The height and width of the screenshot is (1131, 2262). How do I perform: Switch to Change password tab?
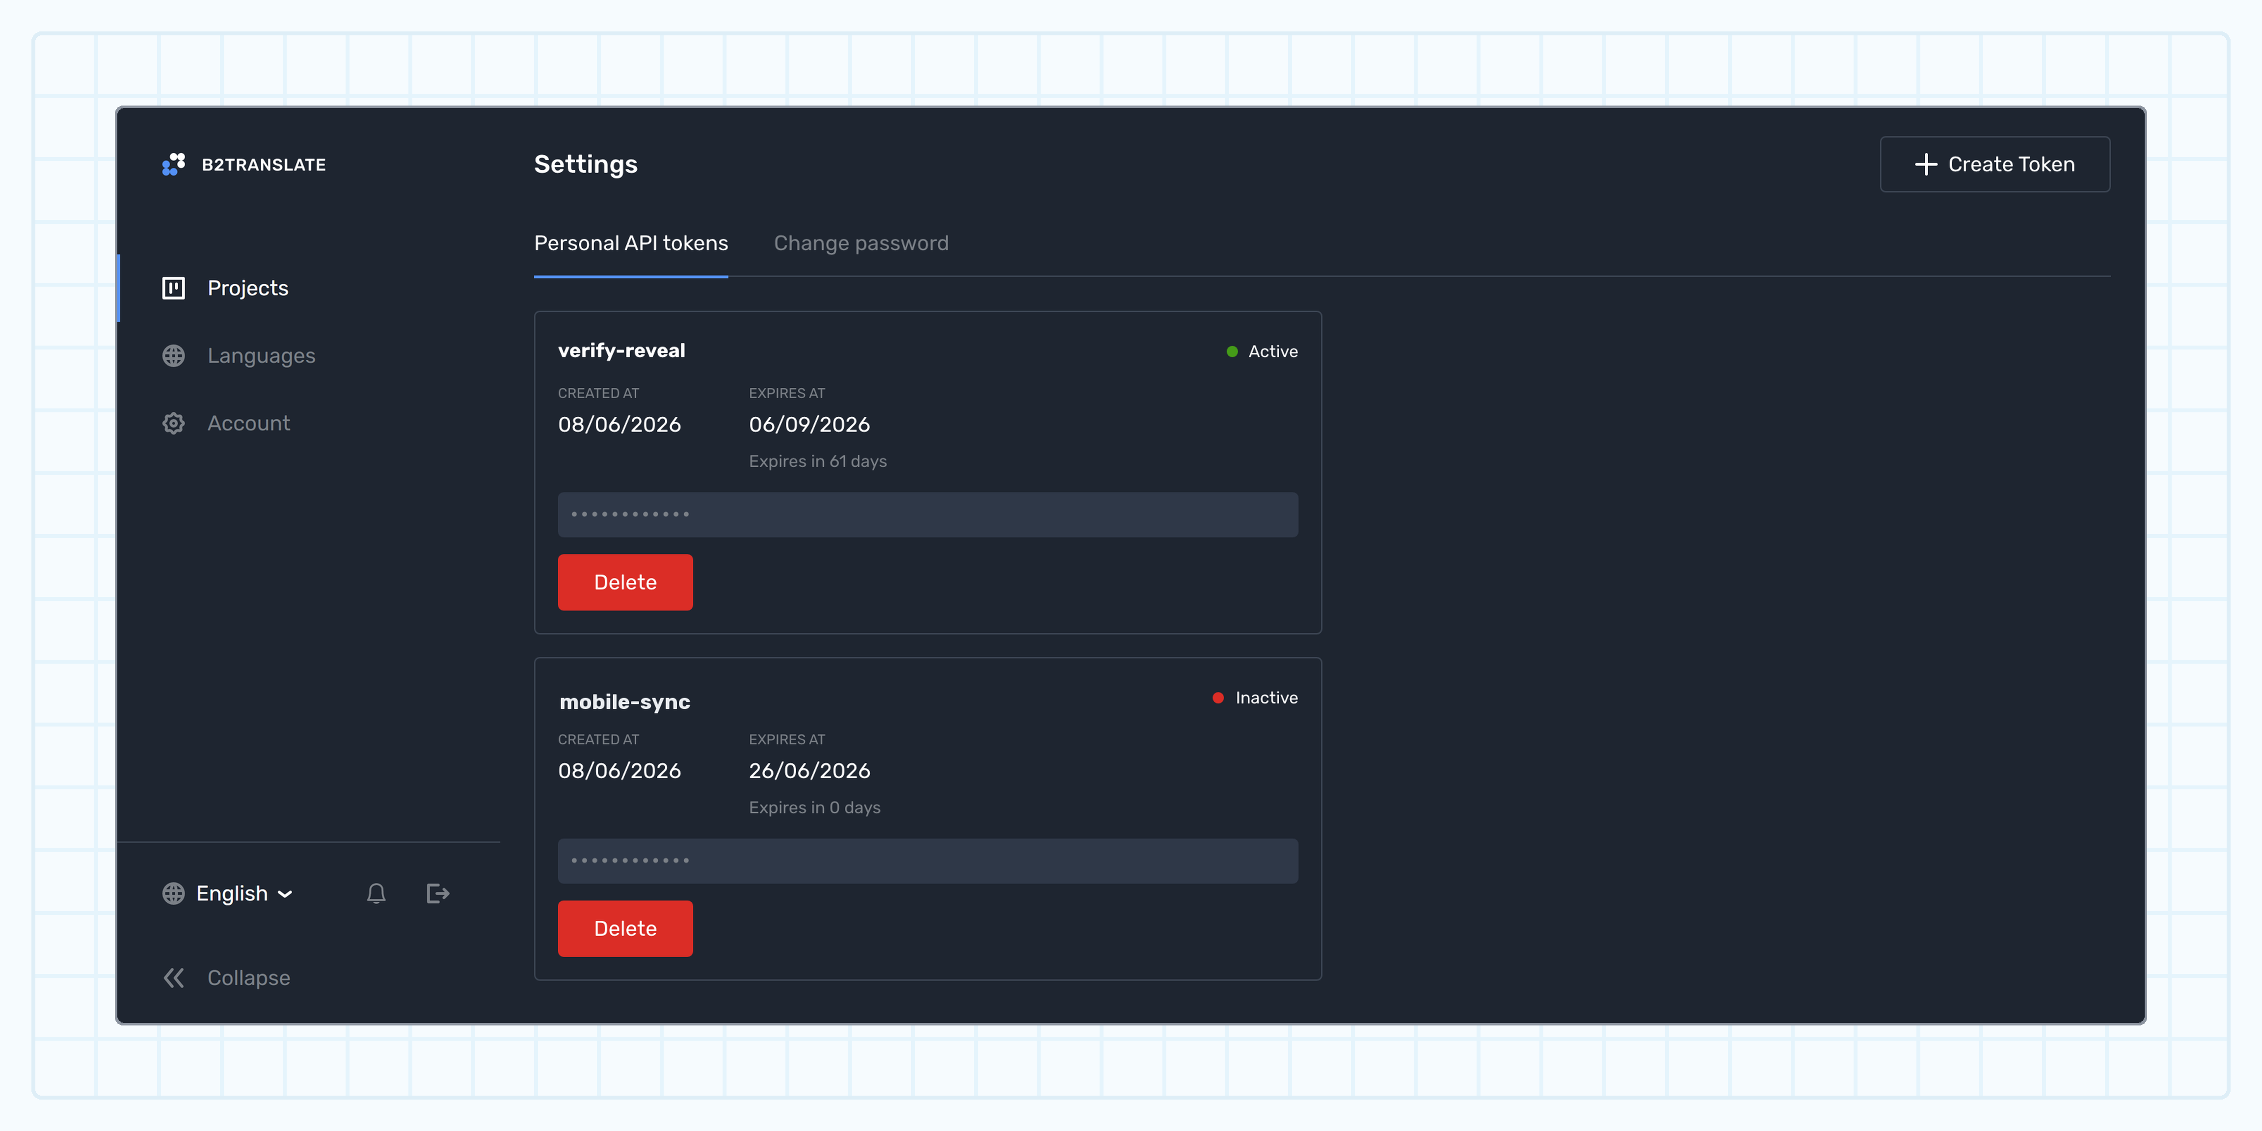[x=862, y=243]
